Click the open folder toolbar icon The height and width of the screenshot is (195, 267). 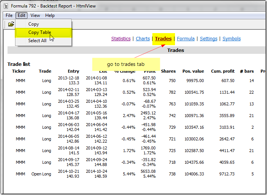coord(11,24)
